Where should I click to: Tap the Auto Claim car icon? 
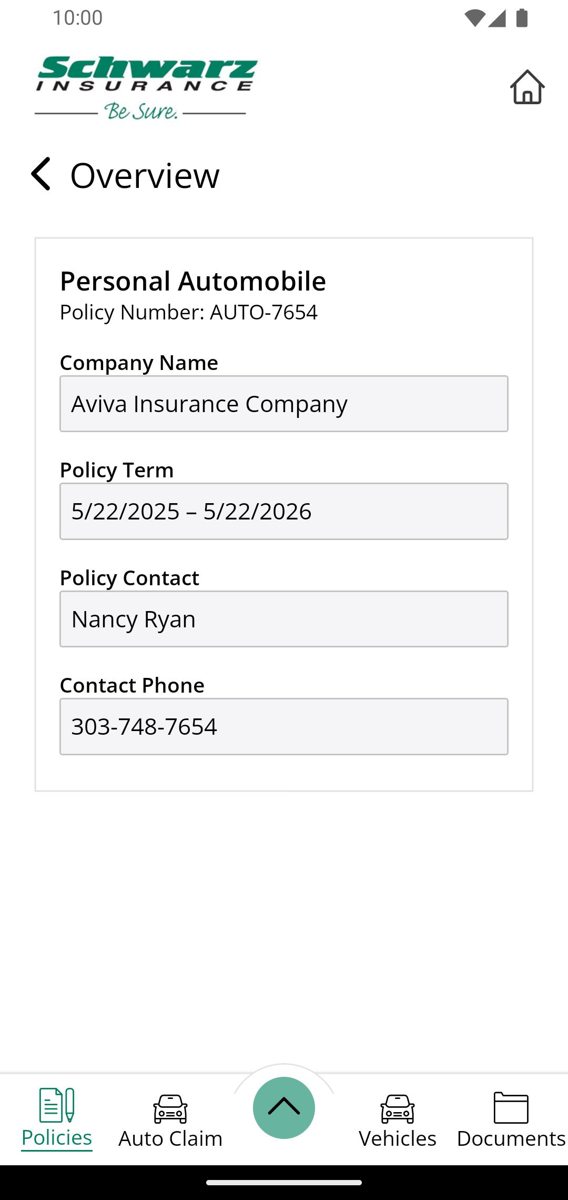170,1108
